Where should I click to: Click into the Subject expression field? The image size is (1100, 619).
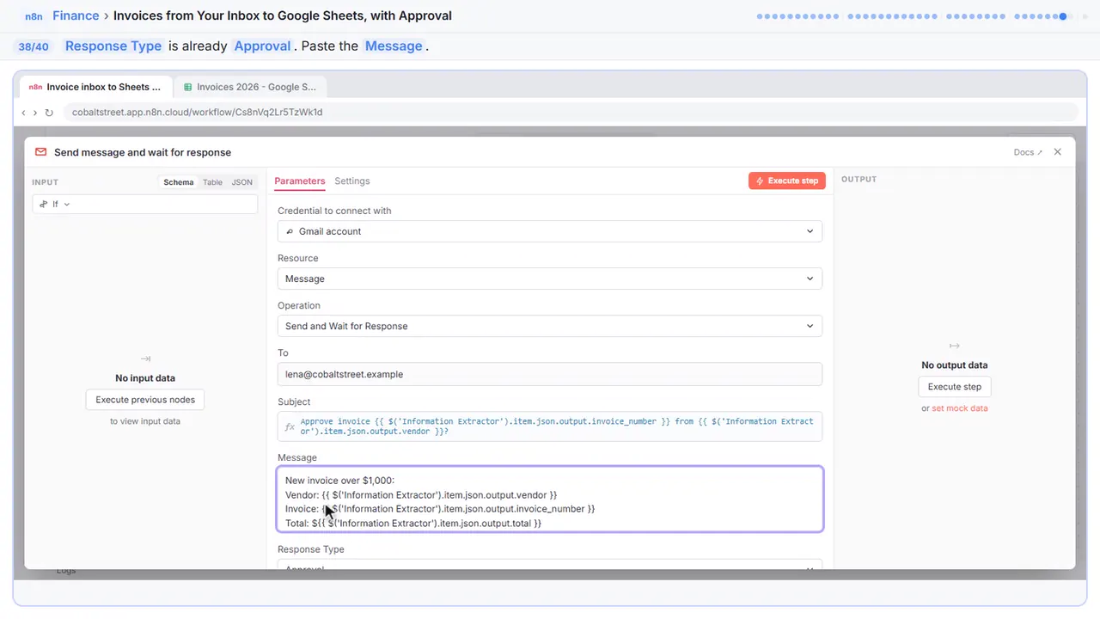550,426
